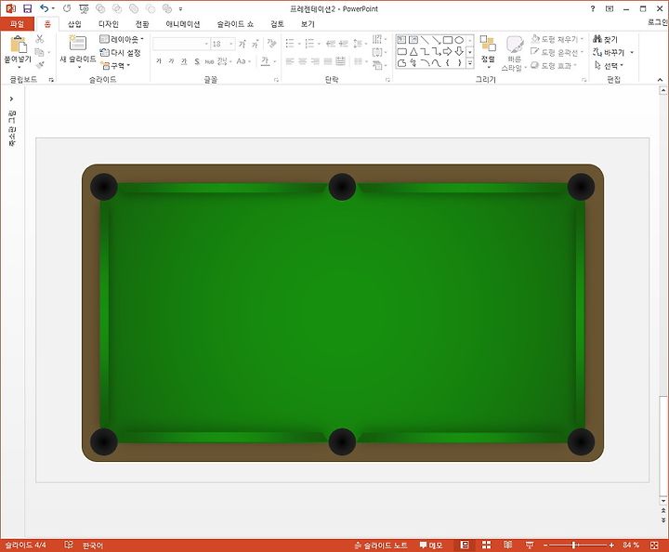
Task: Expand shapes gallery More arrow
Action: (470, 63)
